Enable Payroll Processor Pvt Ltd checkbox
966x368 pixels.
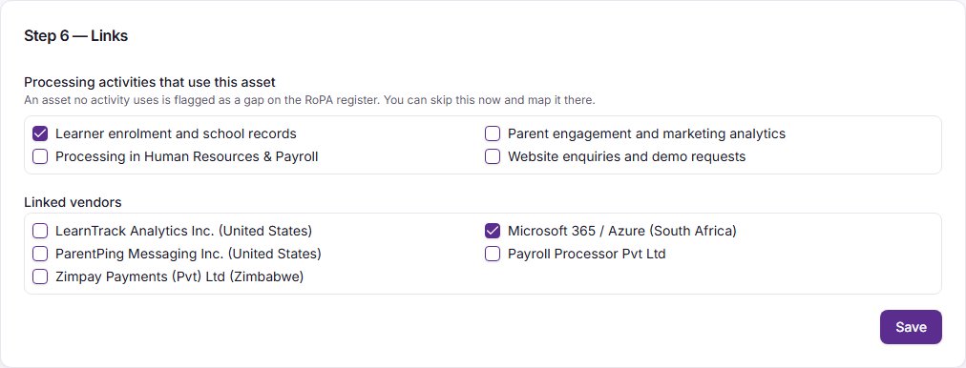click(x=493, y=254)
